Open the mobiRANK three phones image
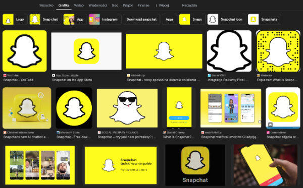 [x=231, y=108]
